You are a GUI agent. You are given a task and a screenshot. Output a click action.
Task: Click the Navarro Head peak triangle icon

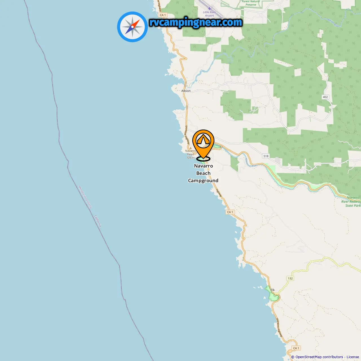point(190,148)
